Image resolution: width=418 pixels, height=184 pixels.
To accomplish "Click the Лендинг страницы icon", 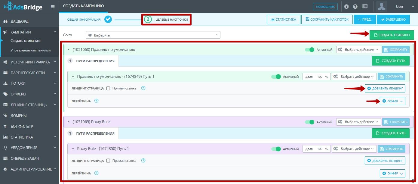I will (x=5, y=105).
